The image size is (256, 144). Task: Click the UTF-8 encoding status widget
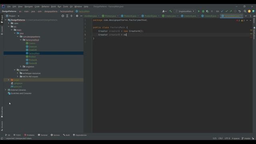point(227,138)
